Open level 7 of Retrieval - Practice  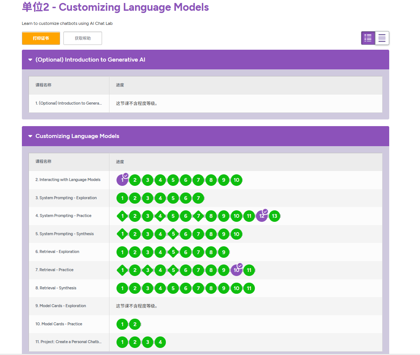pos(198,270)
